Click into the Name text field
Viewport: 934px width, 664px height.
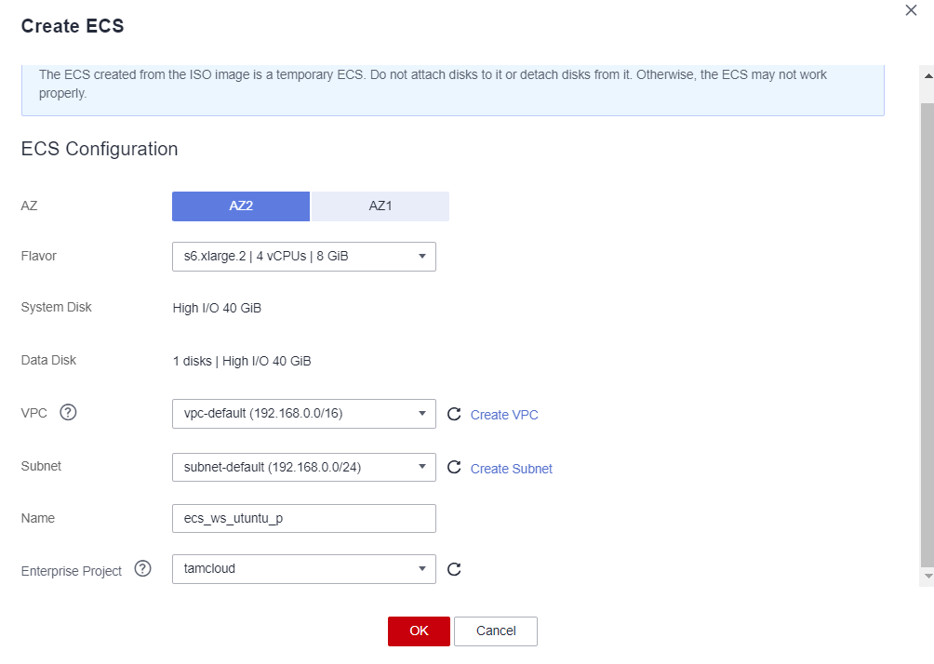coord(303,518)
